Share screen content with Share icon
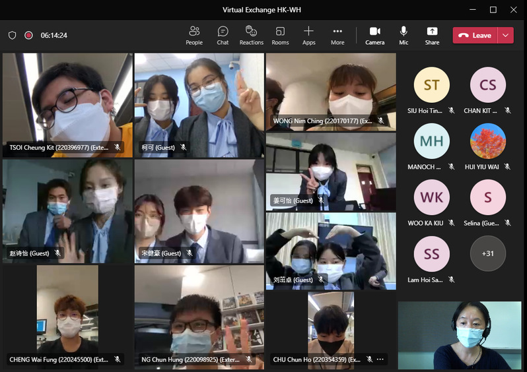Screen dimensions: 527x372 coord(432,35)
